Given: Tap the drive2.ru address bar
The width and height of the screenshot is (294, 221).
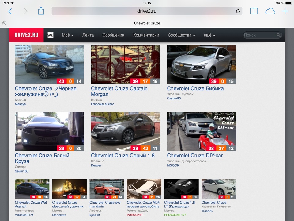Looking at the screenshot, I should tap(147, 11).
